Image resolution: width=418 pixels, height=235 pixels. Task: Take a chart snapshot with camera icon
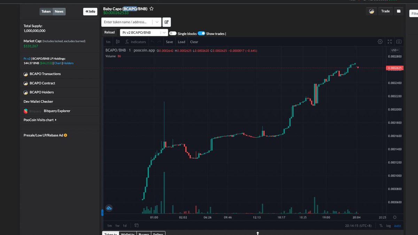(x=399, y=41)
